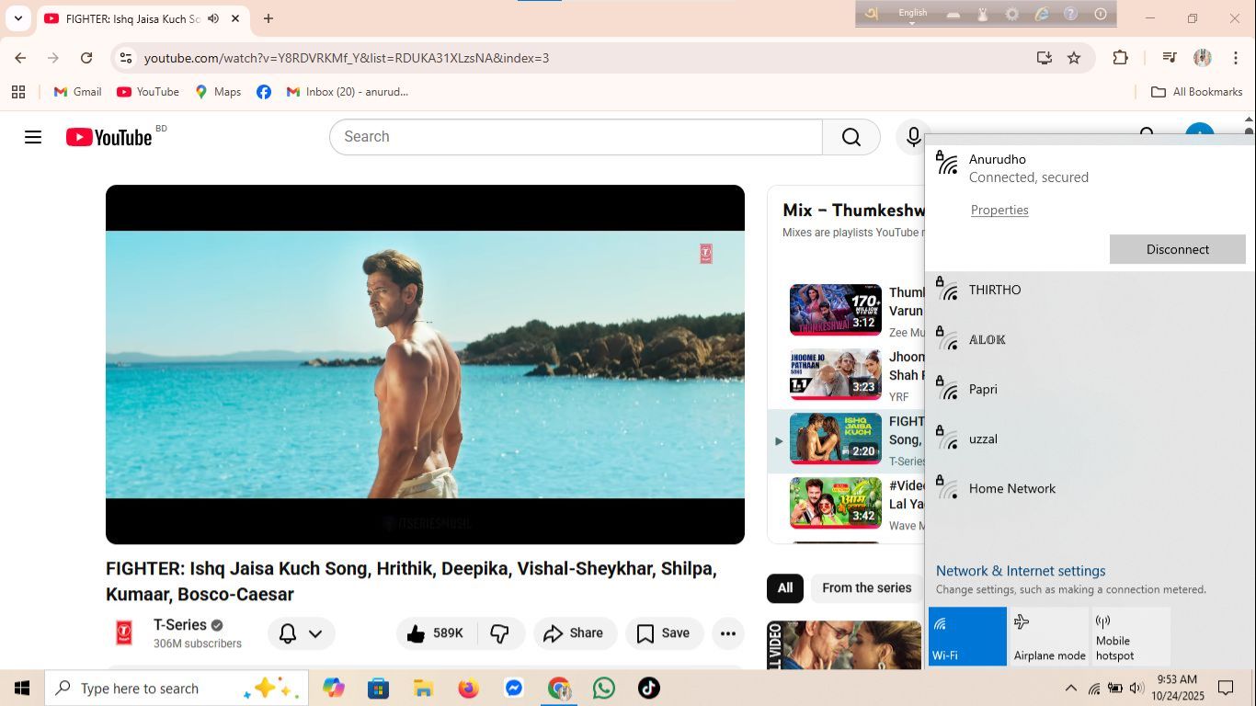Toggle Wi-Fi quick action tile
The image size is (1256, 706).
click(x=967, y=636)
